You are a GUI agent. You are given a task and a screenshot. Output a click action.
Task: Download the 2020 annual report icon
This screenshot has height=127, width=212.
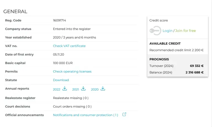(x=103, y=88)
